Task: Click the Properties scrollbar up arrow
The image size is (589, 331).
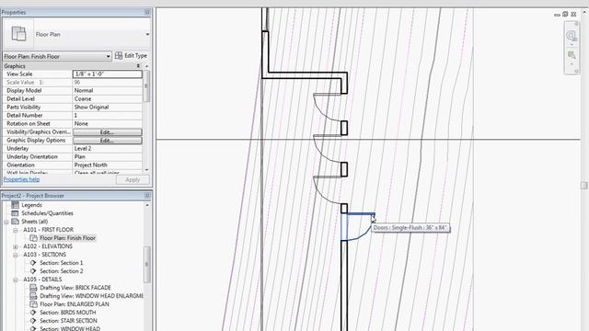Action: coord(146,66)
